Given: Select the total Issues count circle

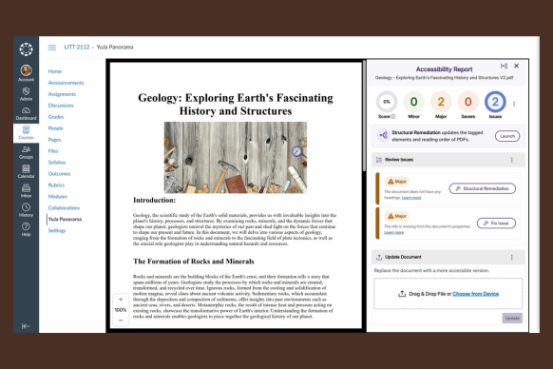Looking at the screenshot, I should coord(495,102).
